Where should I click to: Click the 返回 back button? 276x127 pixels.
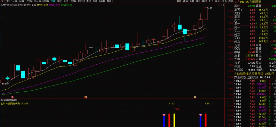coord(230,1)
